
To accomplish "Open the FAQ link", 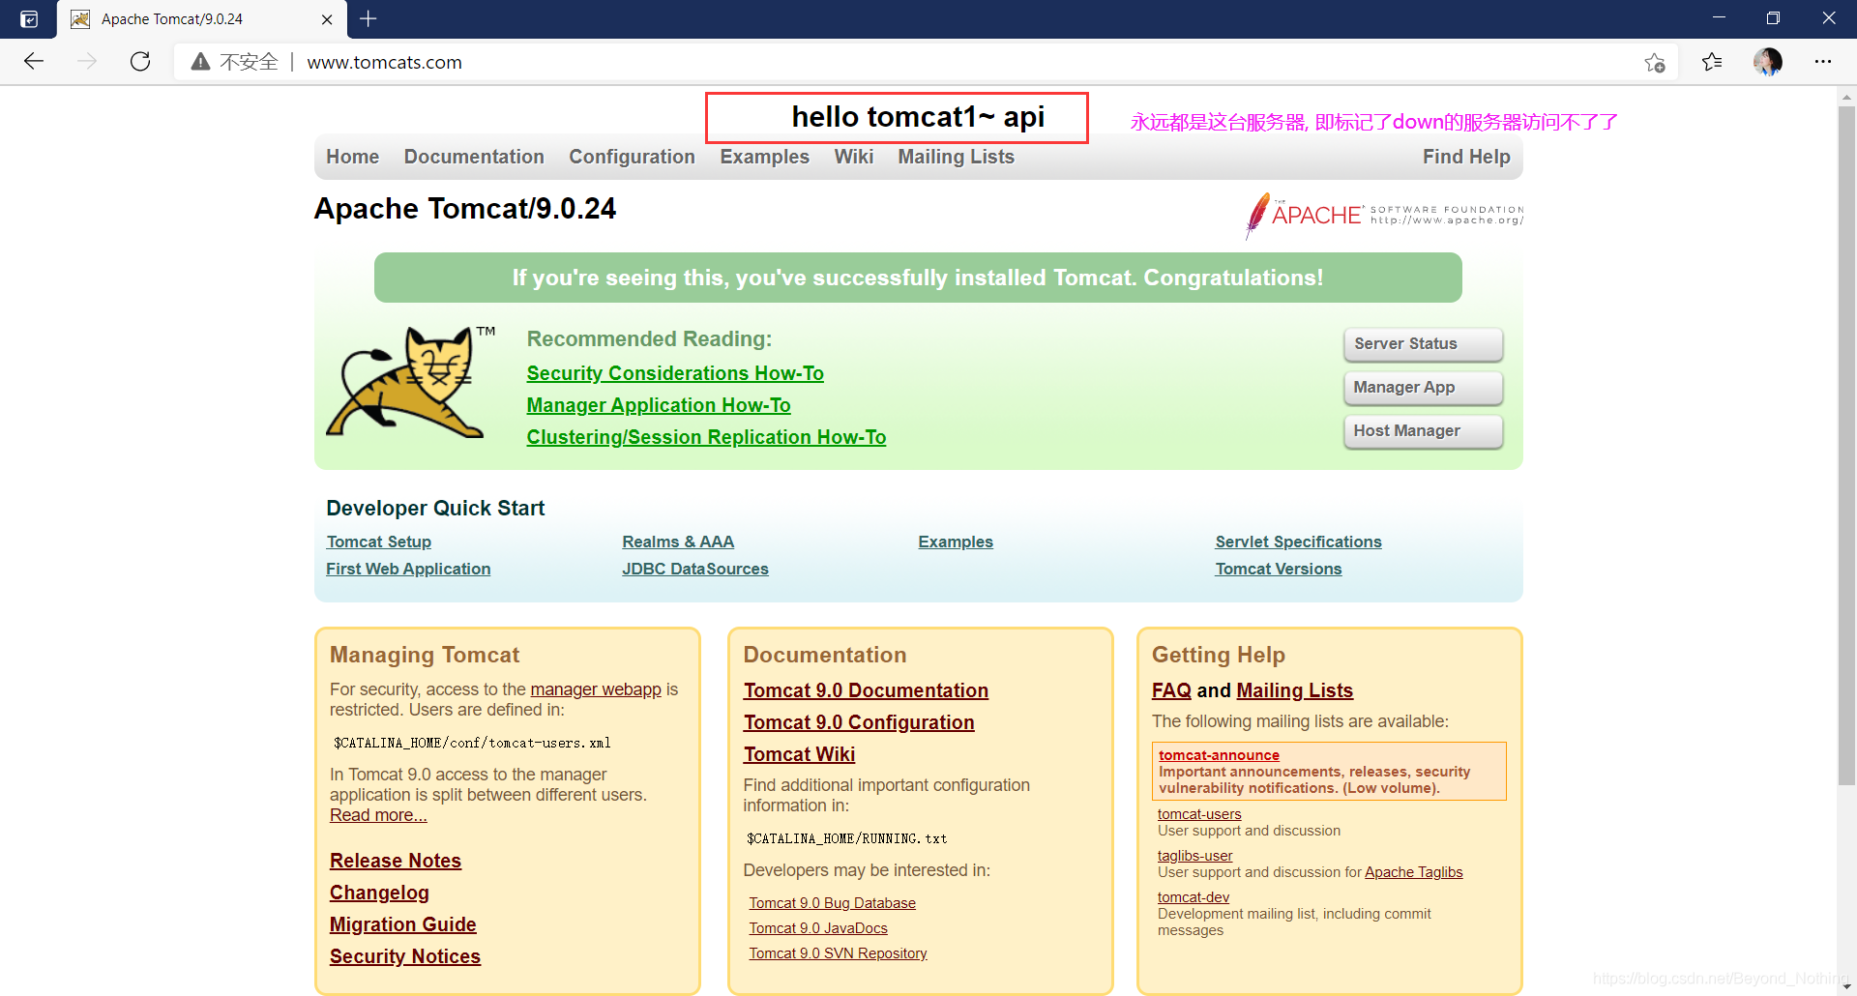I will 1171,690.
